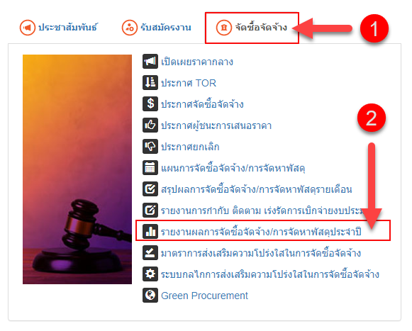Click the calendar icon for แผนการจัดซื้อจัดจ้าง
The height and width of the screenshot is (331, 412).
click(150, 167)
